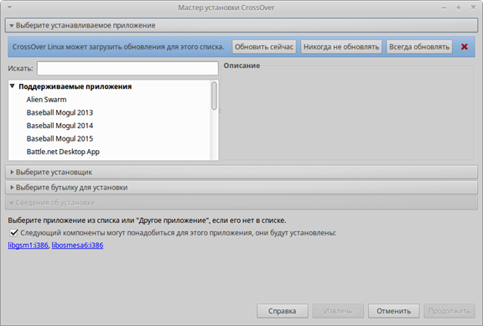Click the 'Справка' help button

tap(282, 311)
